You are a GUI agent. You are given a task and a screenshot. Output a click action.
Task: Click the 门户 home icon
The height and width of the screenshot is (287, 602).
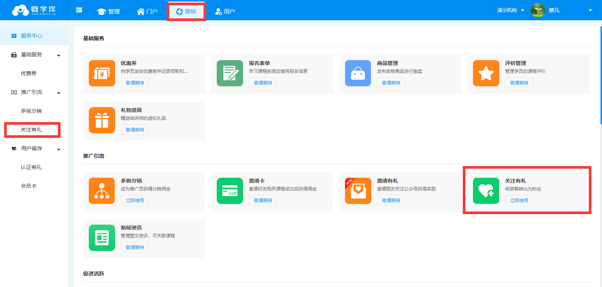click(x=141, y=11)
